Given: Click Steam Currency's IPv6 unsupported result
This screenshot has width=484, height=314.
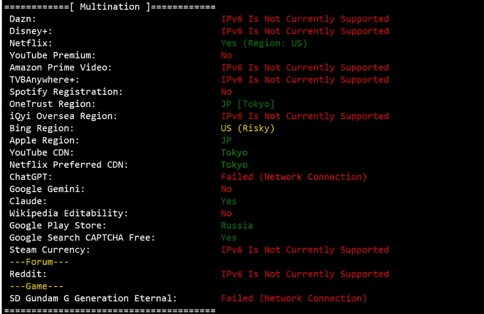Looking at the screenshot, I should (305, 249).
